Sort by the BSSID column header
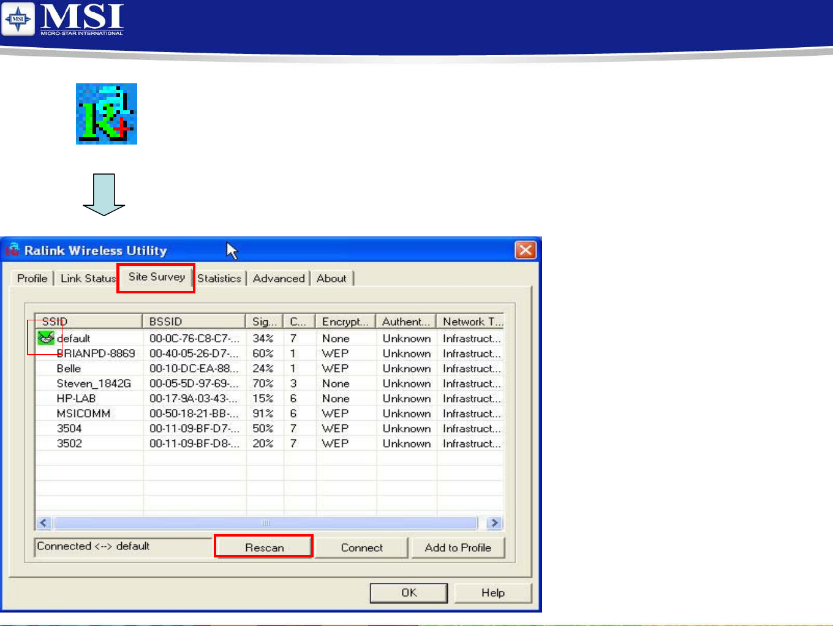833x626 pixels. [x=194, y=322]
